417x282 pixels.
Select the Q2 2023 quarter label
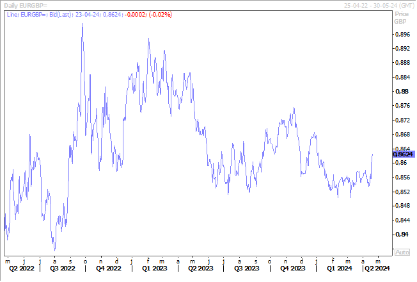tap(200, 269)
